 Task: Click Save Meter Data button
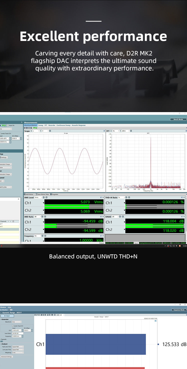(x=42, y=194)
